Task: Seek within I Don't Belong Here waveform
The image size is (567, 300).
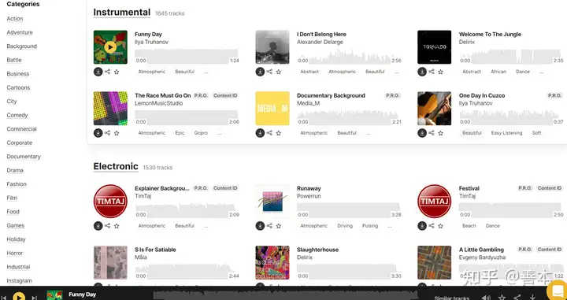Action: (349, 57)
